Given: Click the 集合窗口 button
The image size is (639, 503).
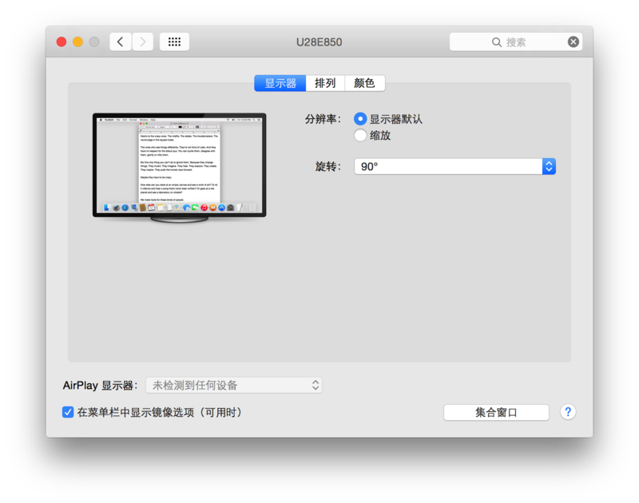Looking at the screenshot, I should [496, 413].
